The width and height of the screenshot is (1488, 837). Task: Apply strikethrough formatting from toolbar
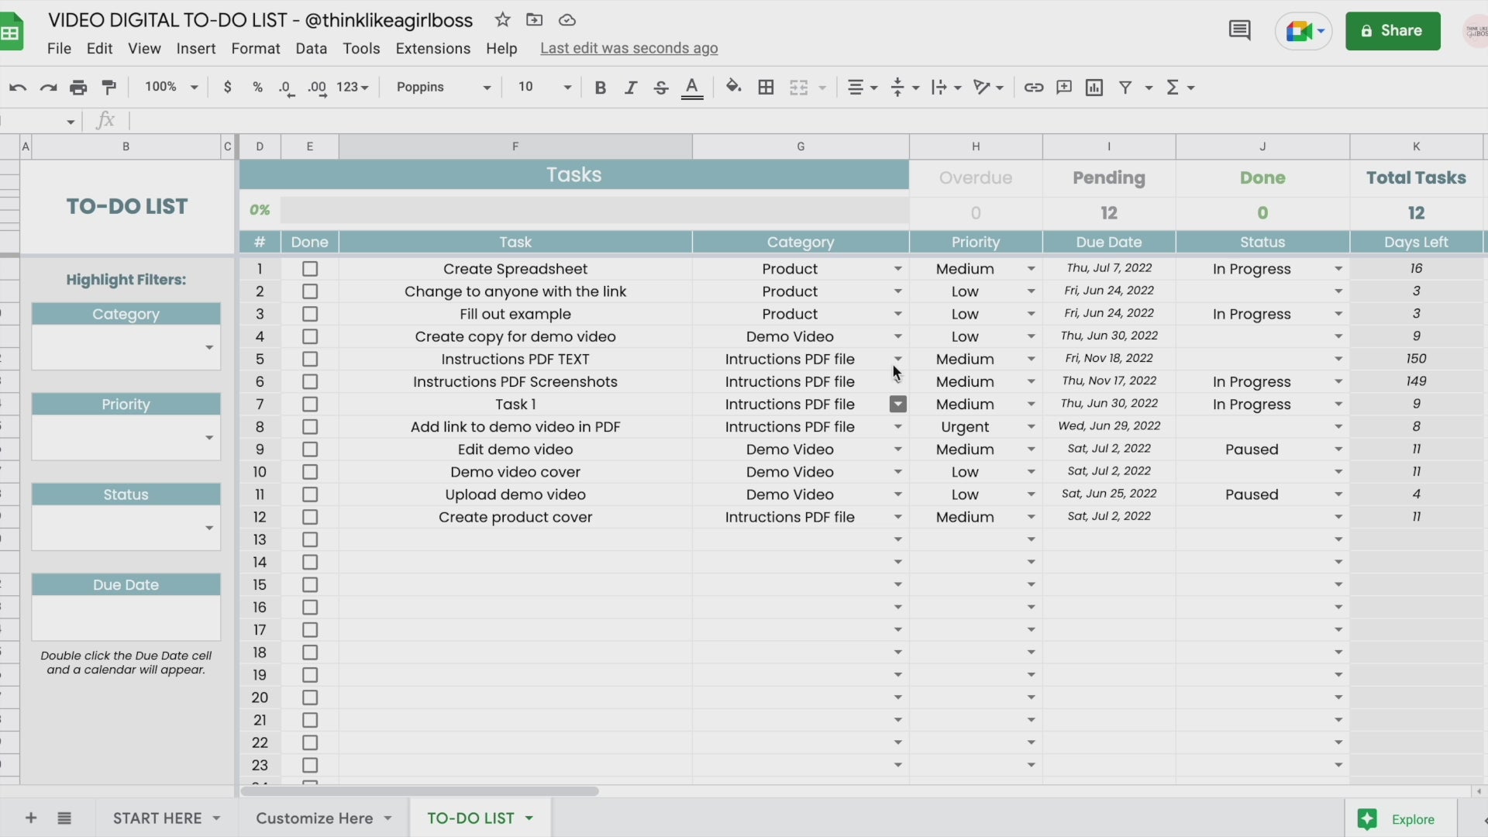pos(660,88)
